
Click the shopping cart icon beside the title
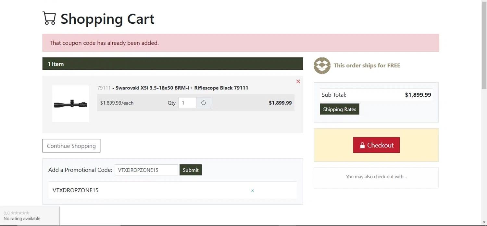point(49,18)
